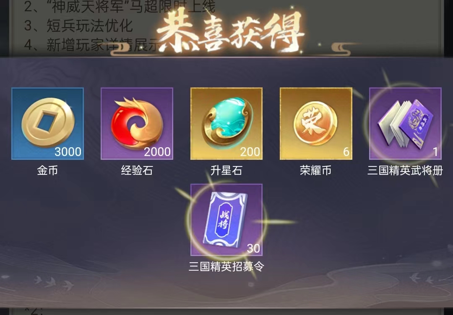Click the 短兵玩法优化 announcement line
The height and width of the screenshot is (315, 453).
(x=78, y=26)
